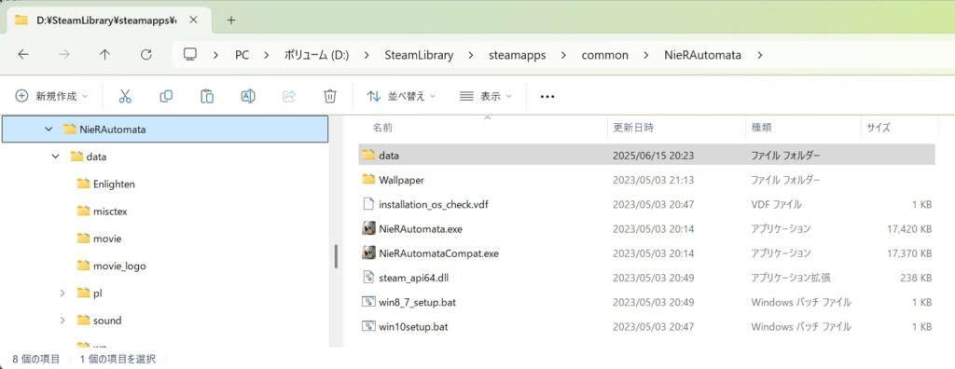
Task: Click the Wallpaper folder icon in file list
Action: pos(367,180)
